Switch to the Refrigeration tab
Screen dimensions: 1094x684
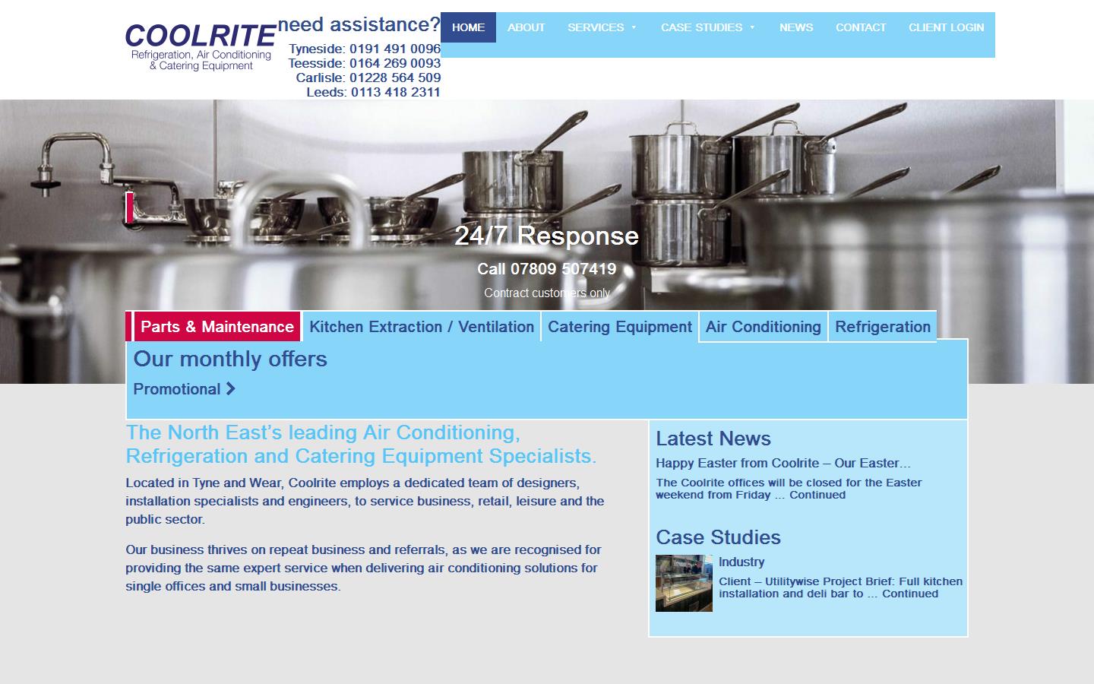pos(883,327)
